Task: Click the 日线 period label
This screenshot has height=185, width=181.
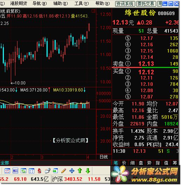Action: 104,157
